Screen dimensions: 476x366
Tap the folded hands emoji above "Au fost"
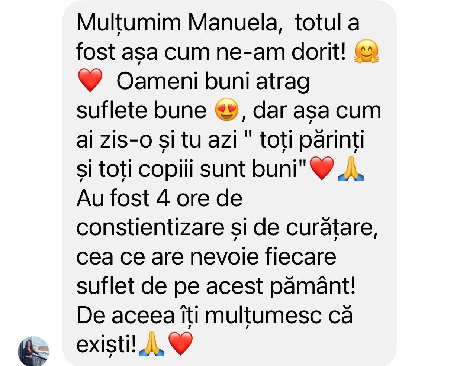pos(351,168)
